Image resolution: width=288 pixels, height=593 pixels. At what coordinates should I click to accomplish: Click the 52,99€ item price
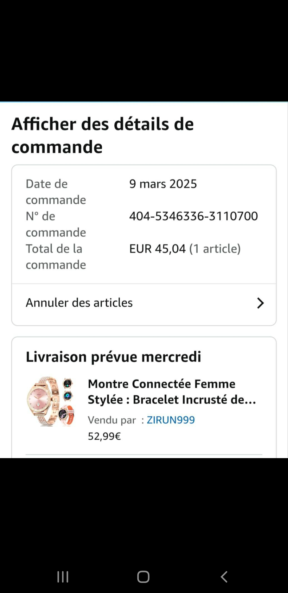[x=104, y=436]
